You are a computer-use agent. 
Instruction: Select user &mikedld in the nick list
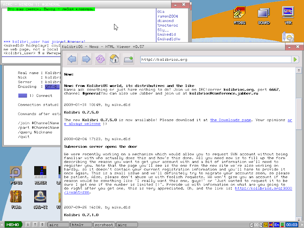[x=167, y=34]
